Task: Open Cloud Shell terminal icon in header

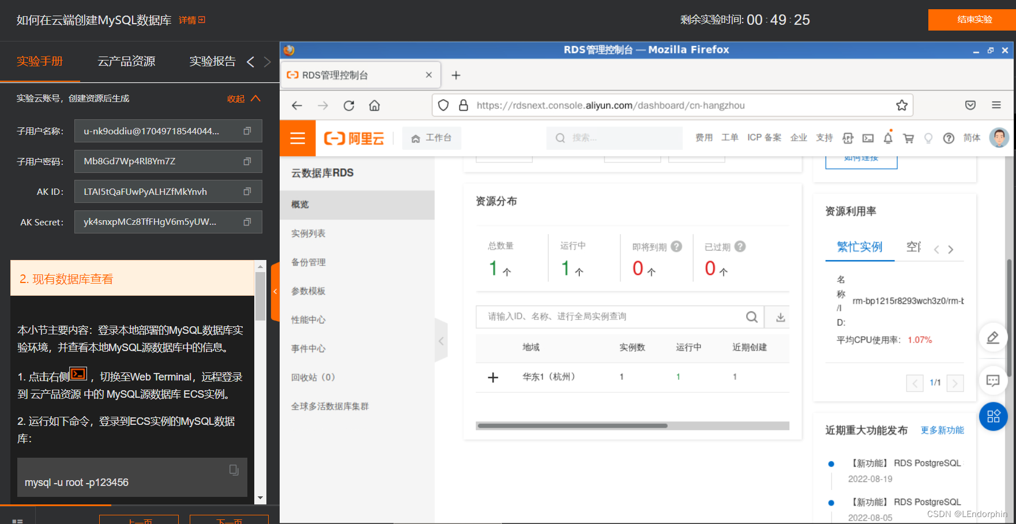Action: click(868, 138)
